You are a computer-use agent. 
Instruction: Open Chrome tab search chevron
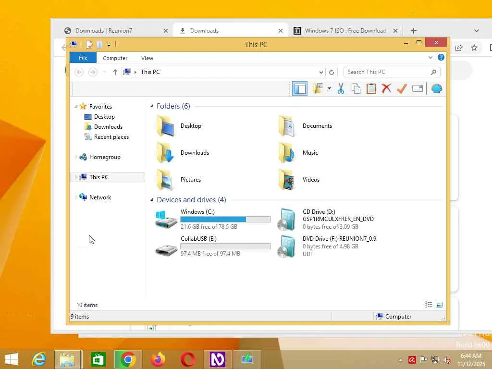pos(476,31)
